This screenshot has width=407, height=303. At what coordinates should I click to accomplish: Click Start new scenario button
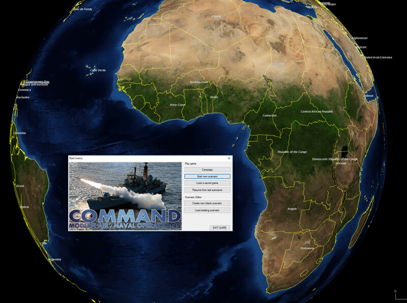[207, 176]
